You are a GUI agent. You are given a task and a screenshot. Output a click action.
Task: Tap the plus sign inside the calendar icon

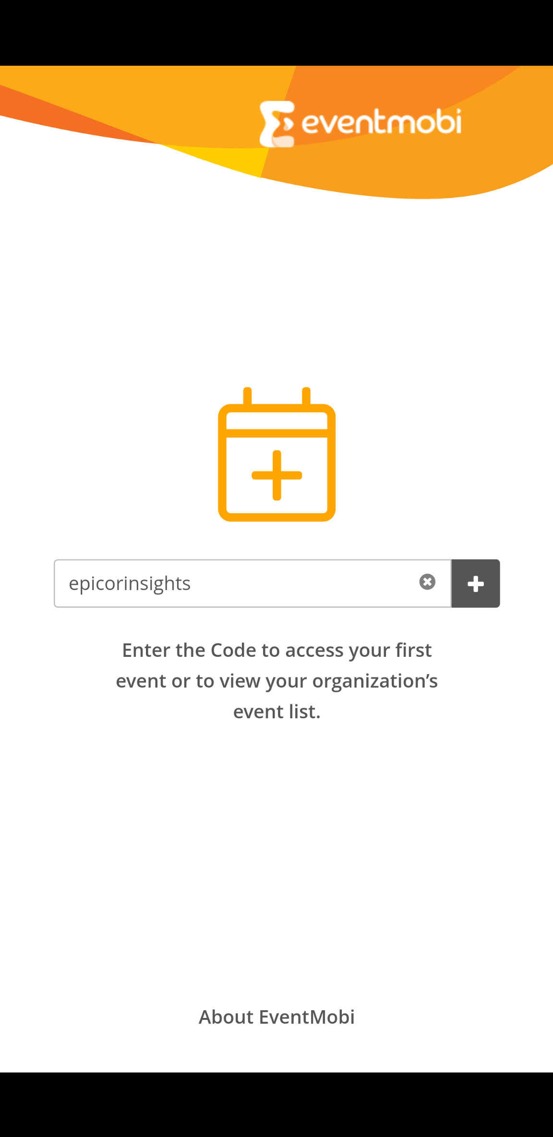277,475
